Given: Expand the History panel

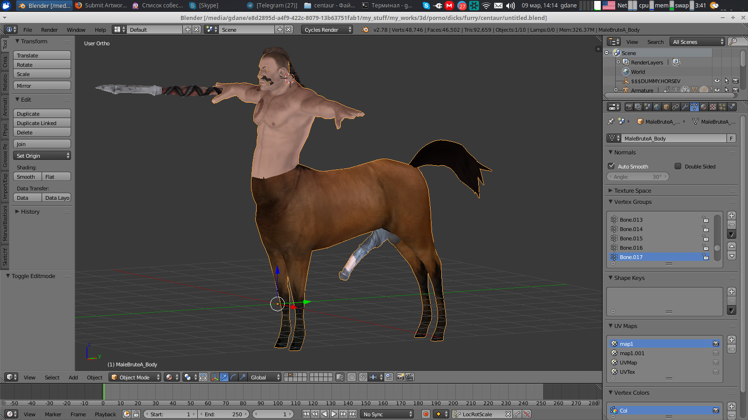Looking at the screenshot, I should tap(30, 211).
